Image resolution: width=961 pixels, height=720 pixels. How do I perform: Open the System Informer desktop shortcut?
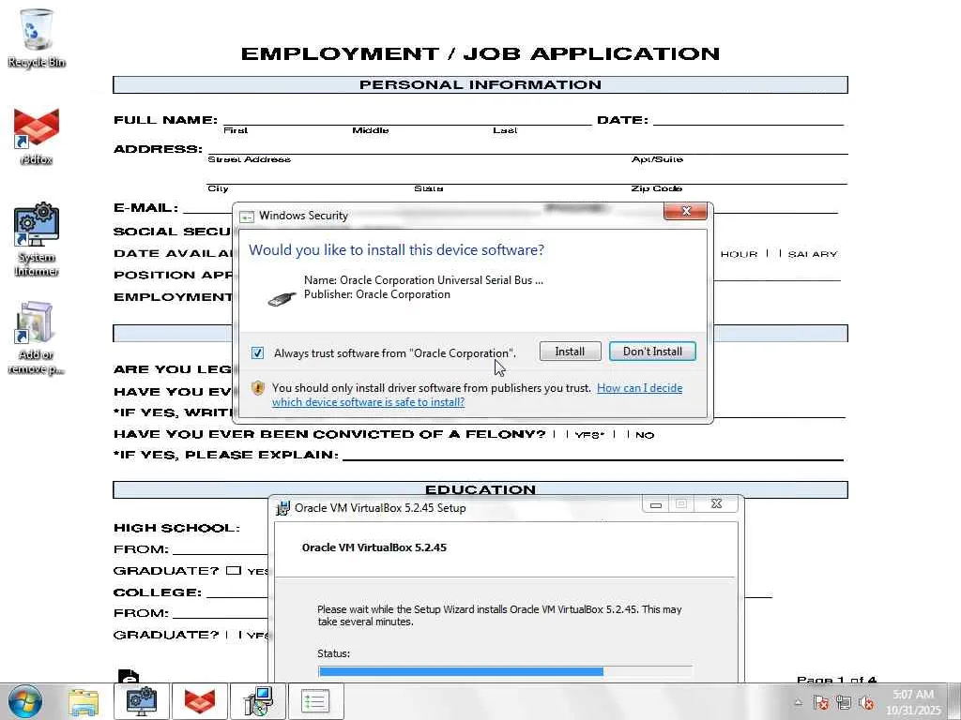coord(37,239)
